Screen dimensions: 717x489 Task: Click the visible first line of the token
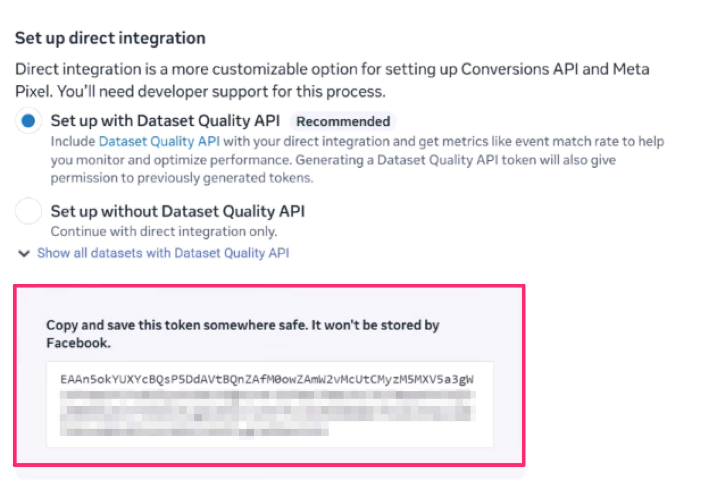(x=267, y=379)
